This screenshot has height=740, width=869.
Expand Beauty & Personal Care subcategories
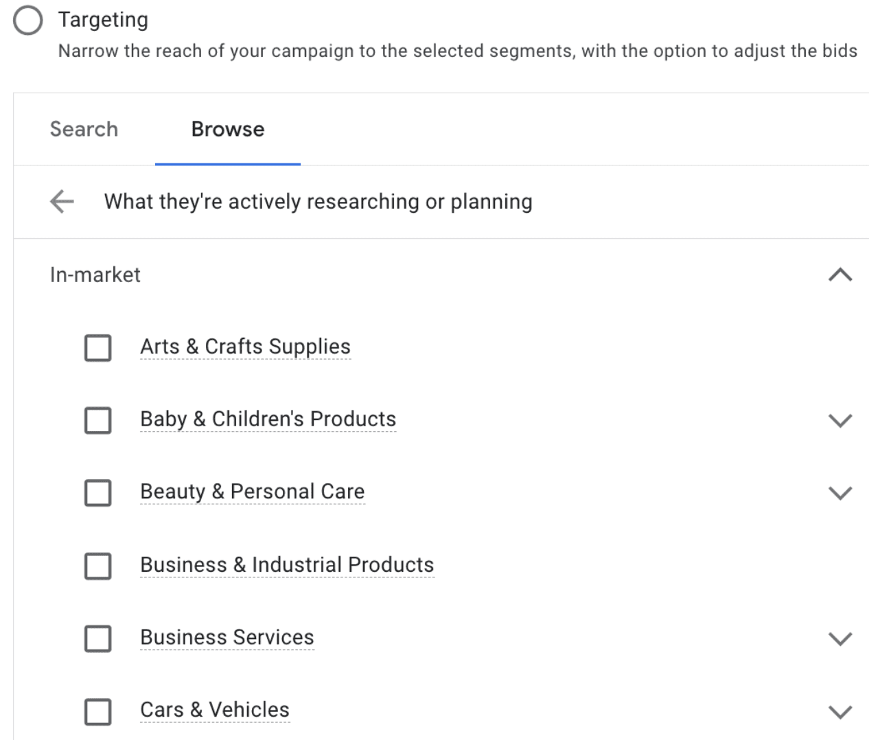pyautogui.click(x=840, y=493)
